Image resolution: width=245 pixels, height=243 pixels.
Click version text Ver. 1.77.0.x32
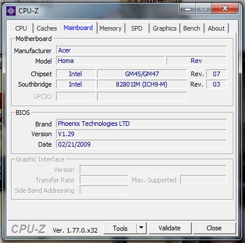(75, 230)
